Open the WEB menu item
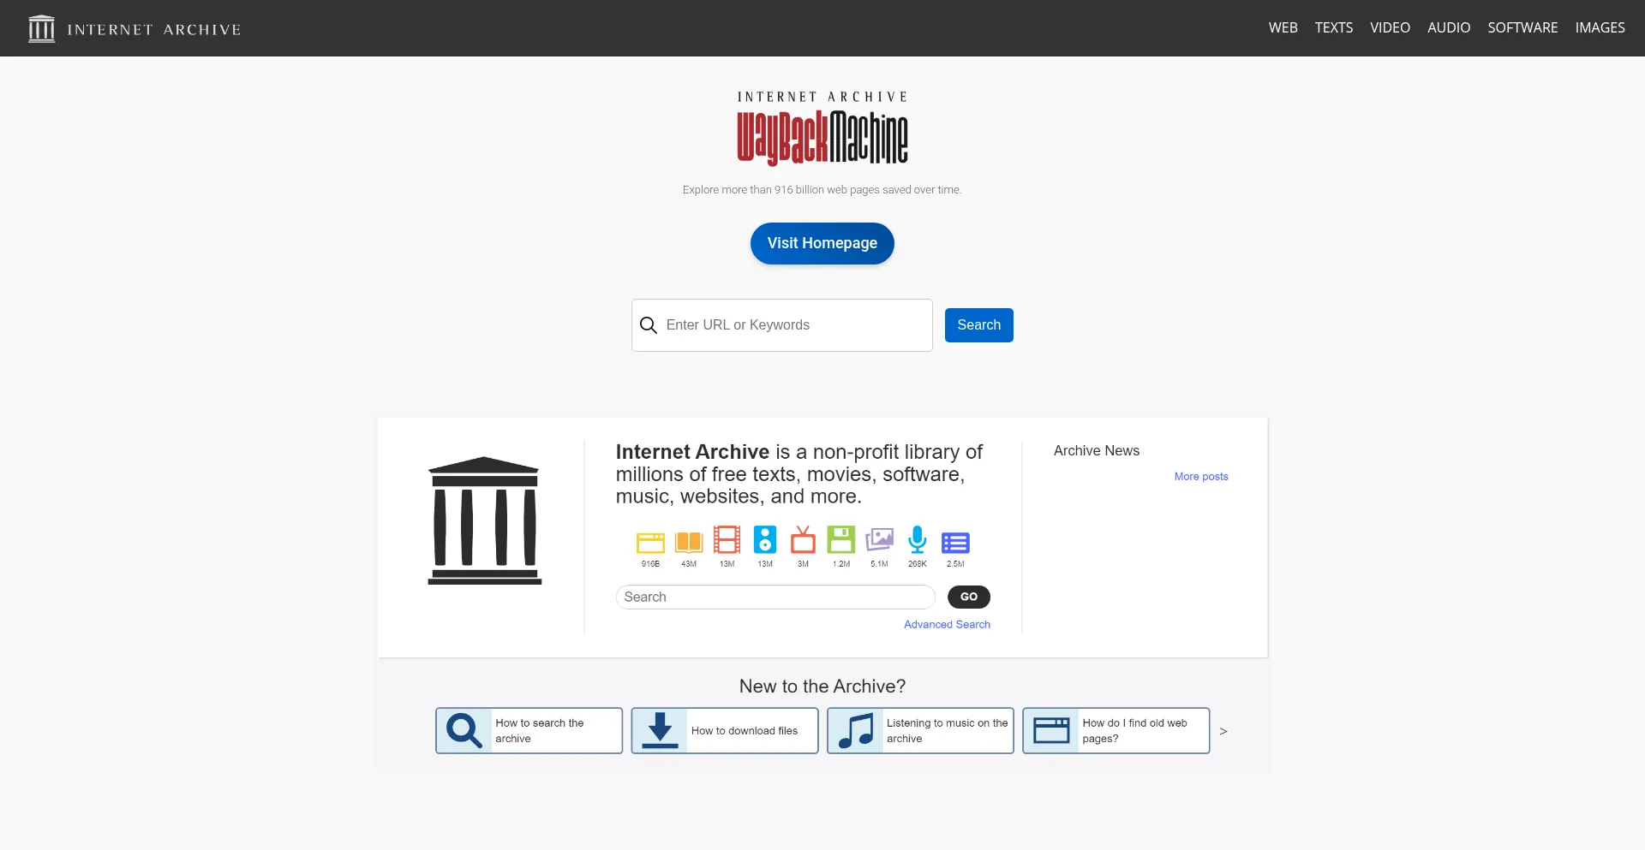The height and width of the screenshot is (850, 1645). (x=1283, y=28)
